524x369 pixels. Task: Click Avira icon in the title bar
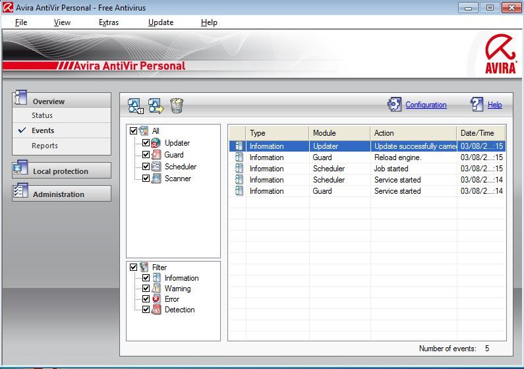click(x=8, y=7)
